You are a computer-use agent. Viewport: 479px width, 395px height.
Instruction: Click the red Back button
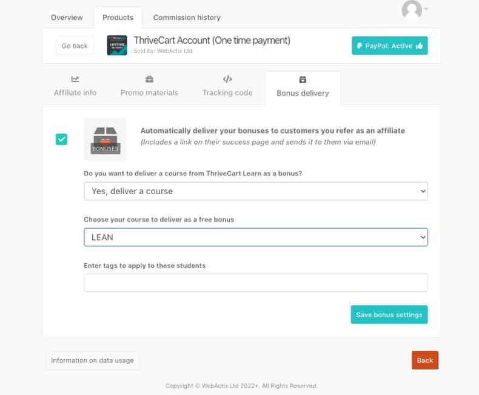tap(425, 360)
